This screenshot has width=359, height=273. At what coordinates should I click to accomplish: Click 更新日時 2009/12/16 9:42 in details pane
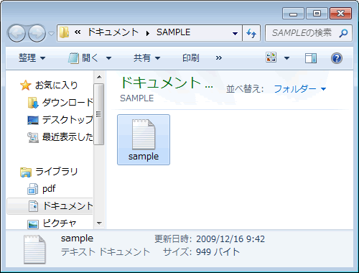[x=210, y=239]
